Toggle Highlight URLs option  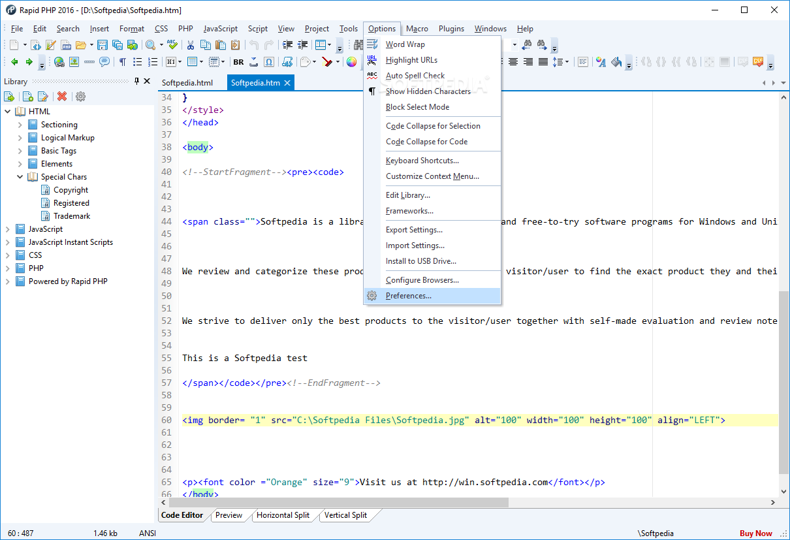pos(432,60)
